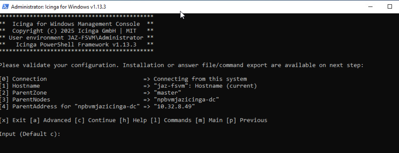Click the [p] Previous option
The height and width of the screenshot is (153, 399).
(246, 120)
